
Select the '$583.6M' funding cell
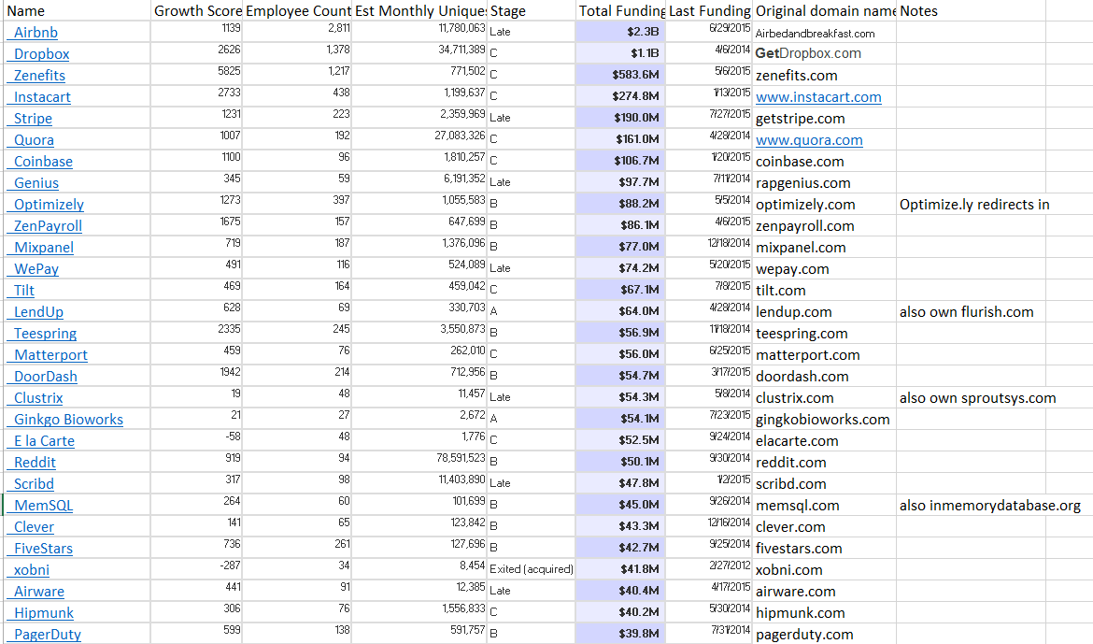point(620,76)
